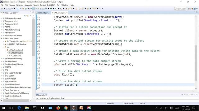The width and height of the screenshot is (199, 111).
Task: Click the Open Perspective icon
Action: point(189,9)
